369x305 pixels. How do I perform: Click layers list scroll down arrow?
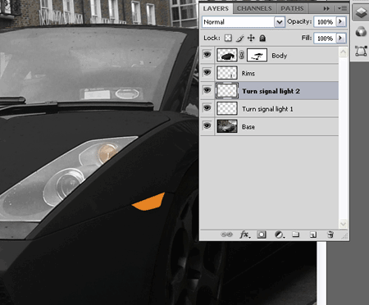(x=343, y=224)
